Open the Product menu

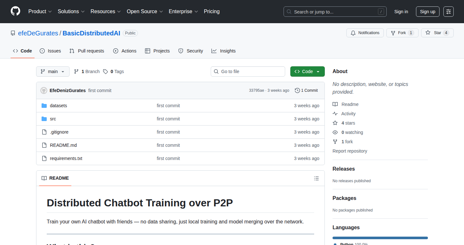tap(40, 11)
